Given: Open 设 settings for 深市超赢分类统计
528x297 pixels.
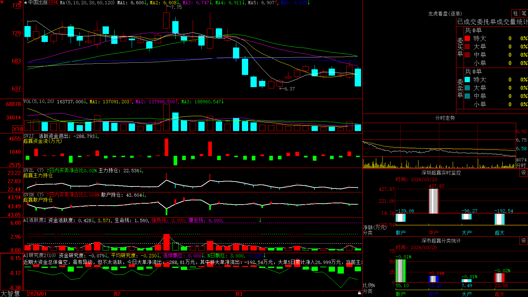Looking at the screenshot, I should coord(523,241).
